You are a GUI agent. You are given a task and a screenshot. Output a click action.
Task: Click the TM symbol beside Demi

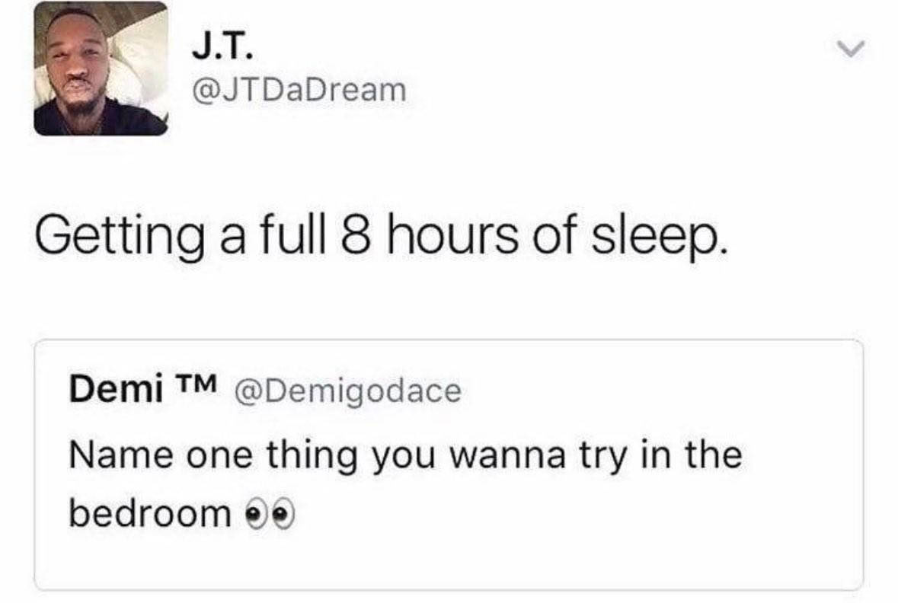coord(196,384)
